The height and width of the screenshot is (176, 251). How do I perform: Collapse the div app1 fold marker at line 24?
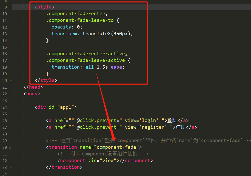pyautogui.click(x=10, y=107)
